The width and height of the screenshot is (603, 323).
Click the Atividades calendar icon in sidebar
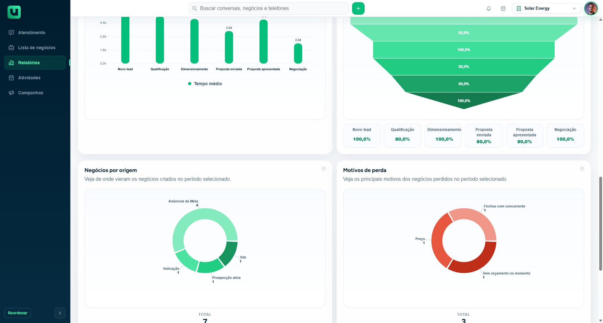click(x=11, y=78)
